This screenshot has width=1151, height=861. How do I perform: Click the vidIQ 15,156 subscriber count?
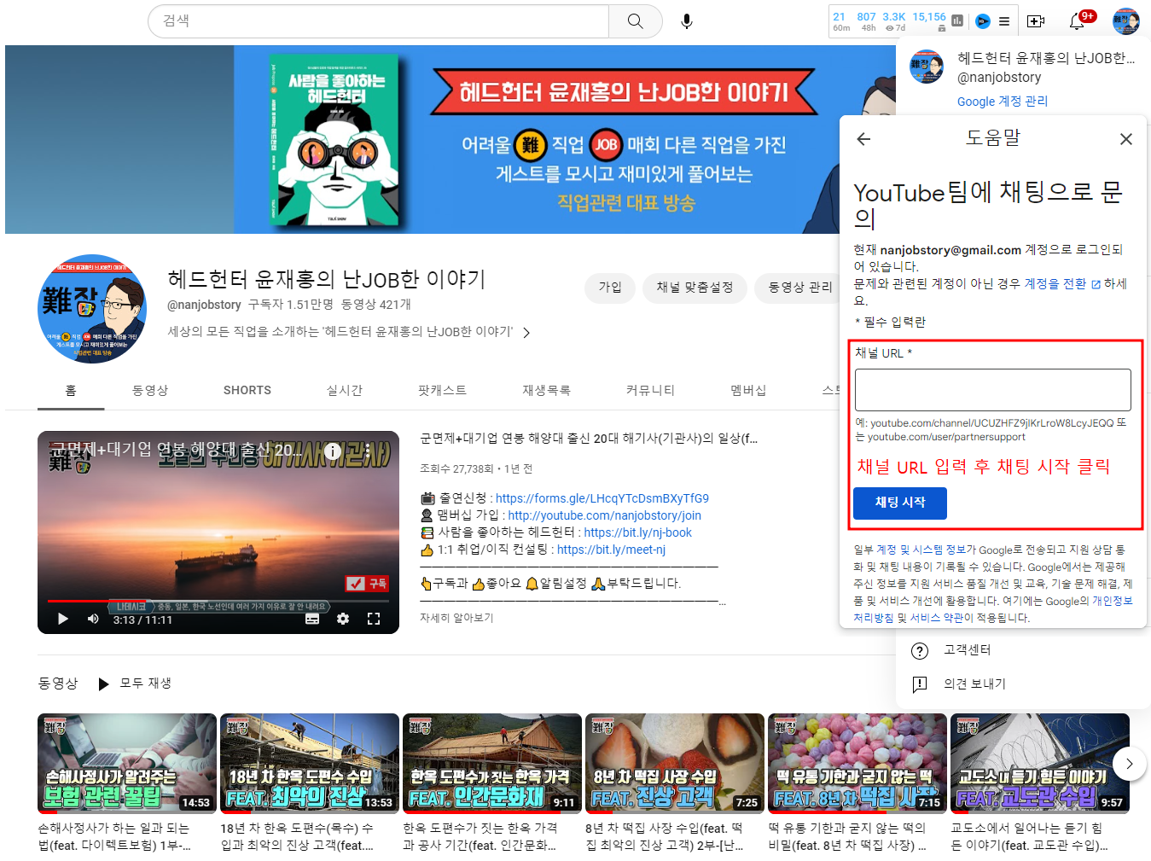[928, 17]
